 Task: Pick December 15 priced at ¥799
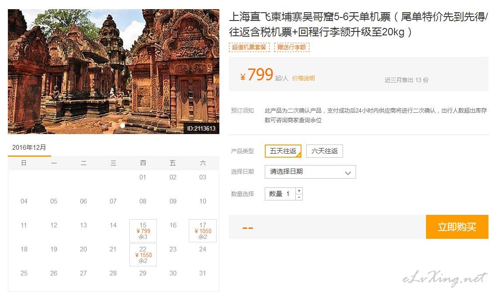click(x=143, y=231)
